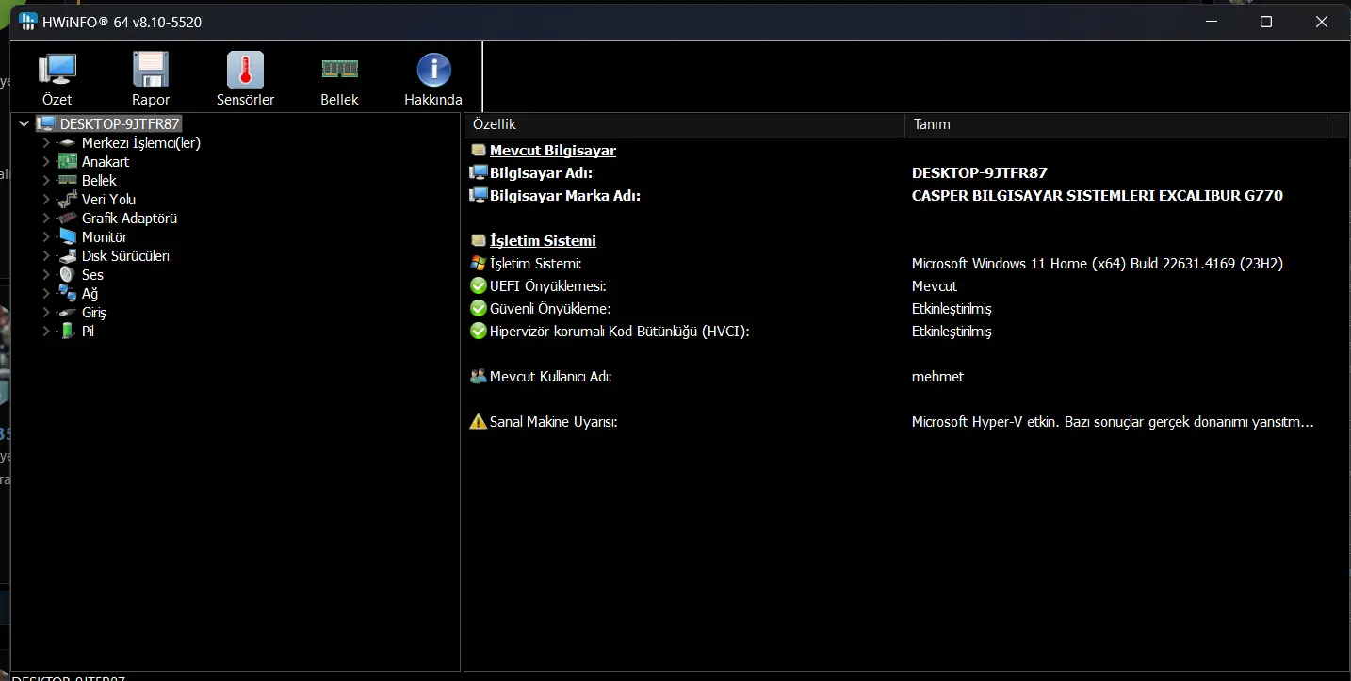The width and height of the screenshot is (1351, 681).
Task: Expand the Grafik Adaptörü node arrow
Action: [45, 219]
